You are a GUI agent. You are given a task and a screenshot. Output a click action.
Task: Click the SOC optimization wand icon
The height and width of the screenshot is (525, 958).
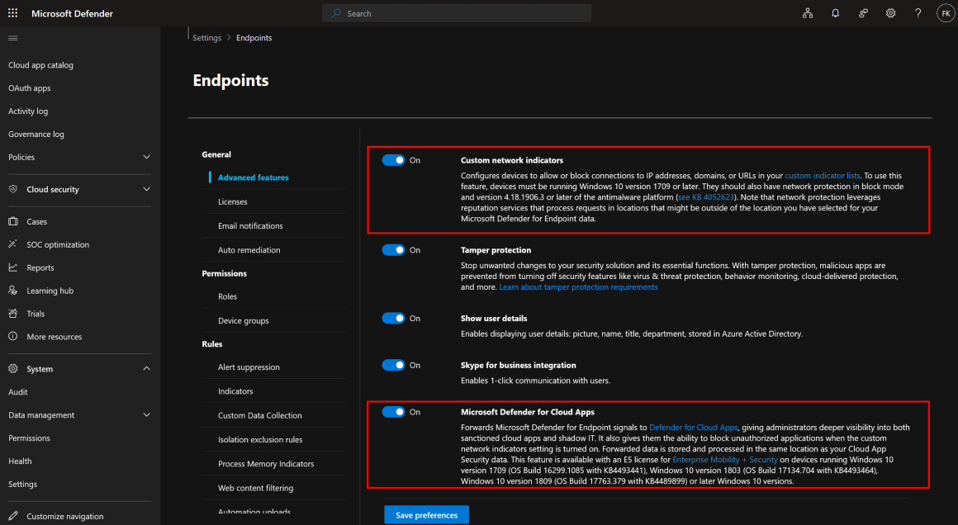pyautogui.click(x=13, y=244)
